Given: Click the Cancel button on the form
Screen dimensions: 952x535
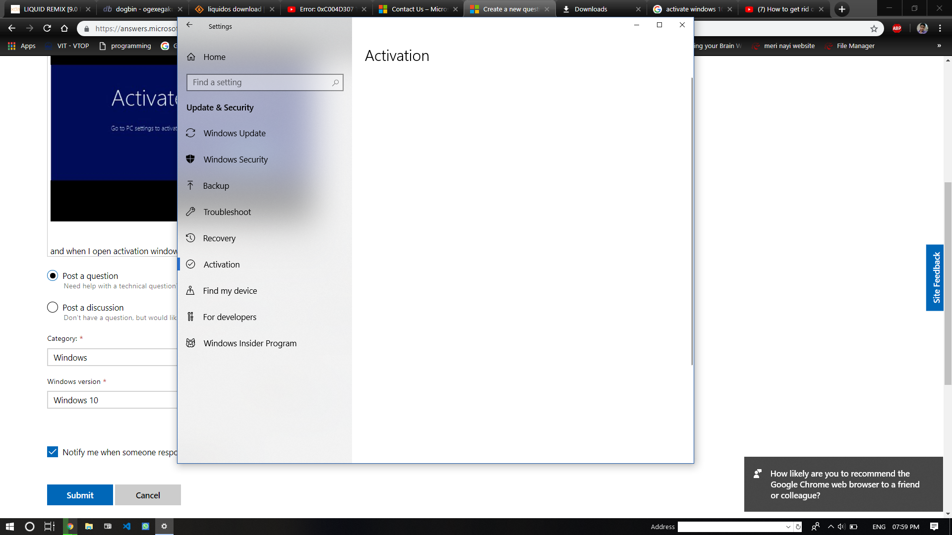Looking at the screenshot, I should [x=148, y=495].
